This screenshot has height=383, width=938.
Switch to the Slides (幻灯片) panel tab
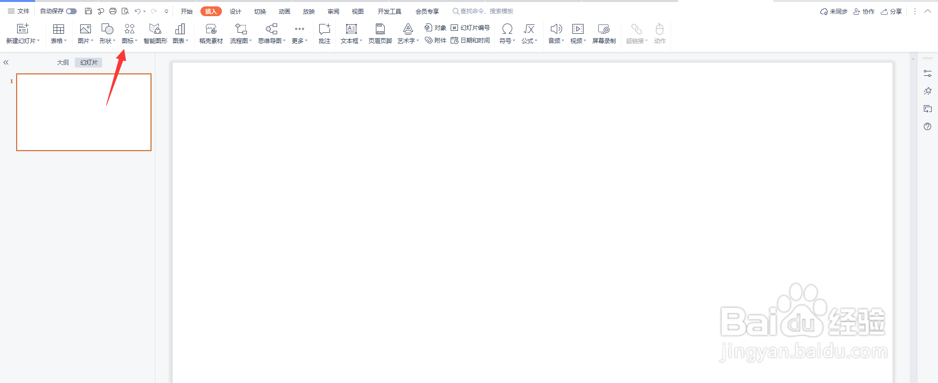pos(89,63)
